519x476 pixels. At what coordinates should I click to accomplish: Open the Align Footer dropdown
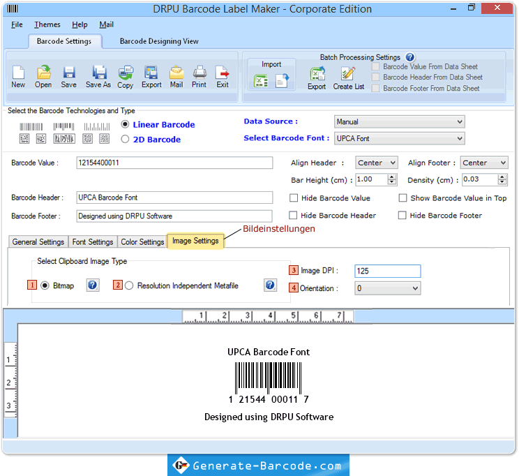[484, 163]
